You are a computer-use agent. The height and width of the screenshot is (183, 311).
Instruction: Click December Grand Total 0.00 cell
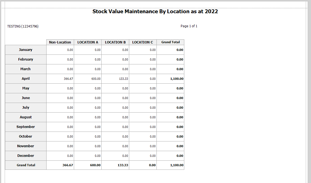tap(171, 156)
